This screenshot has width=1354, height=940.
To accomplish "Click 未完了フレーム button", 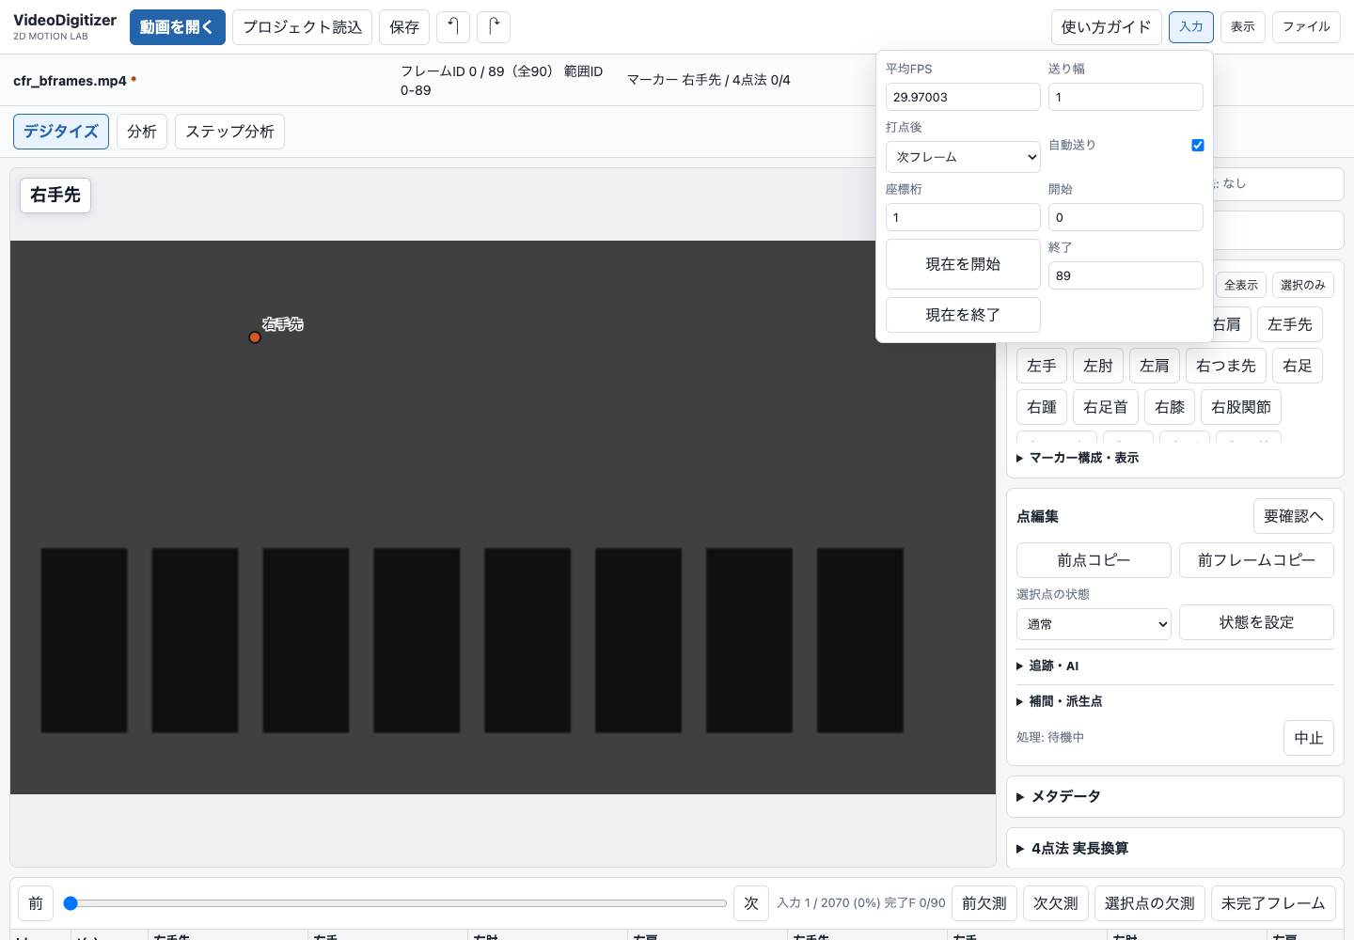I will pos(1273,903).
